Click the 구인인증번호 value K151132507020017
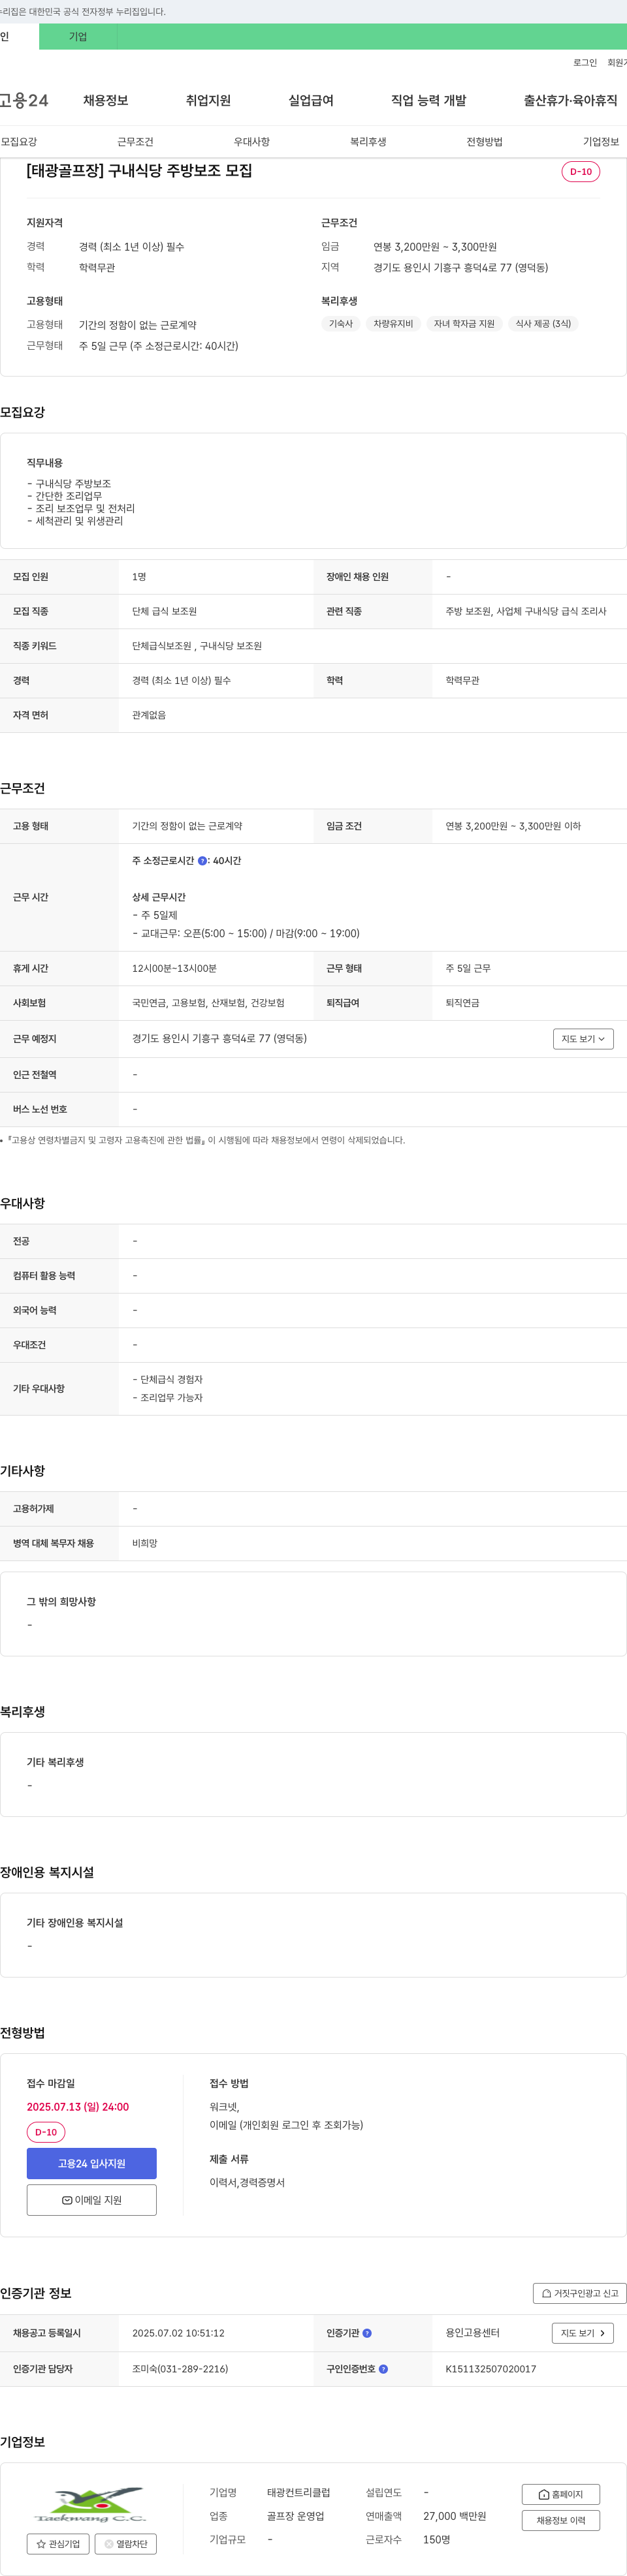 [491, 2369]
